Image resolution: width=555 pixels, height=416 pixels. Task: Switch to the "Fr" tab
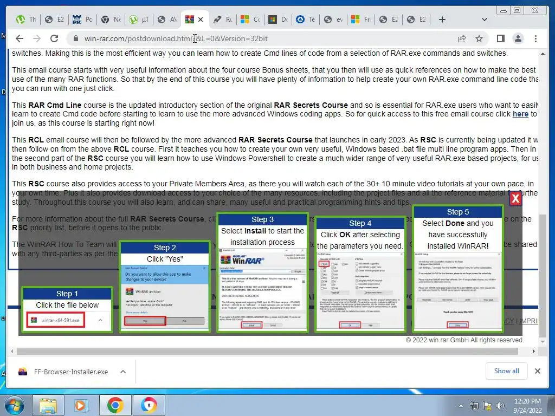tap(361, 19)
